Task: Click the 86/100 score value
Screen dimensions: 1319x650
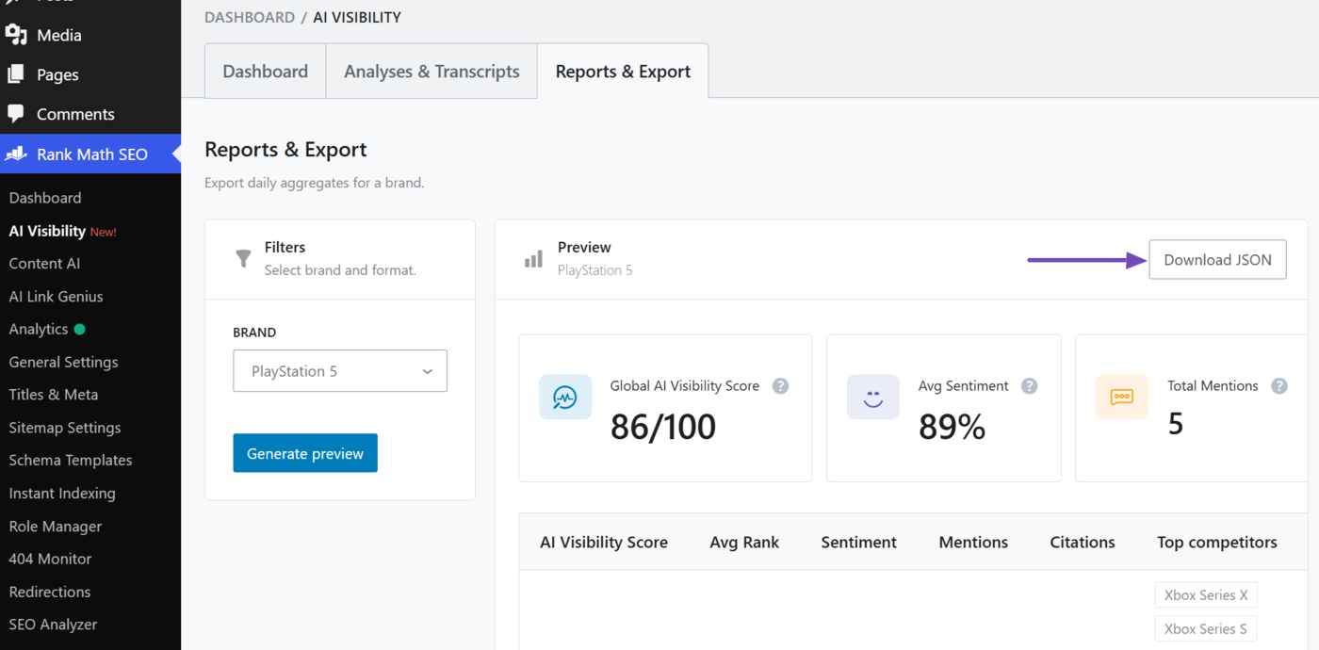Action: coord(663,427)
